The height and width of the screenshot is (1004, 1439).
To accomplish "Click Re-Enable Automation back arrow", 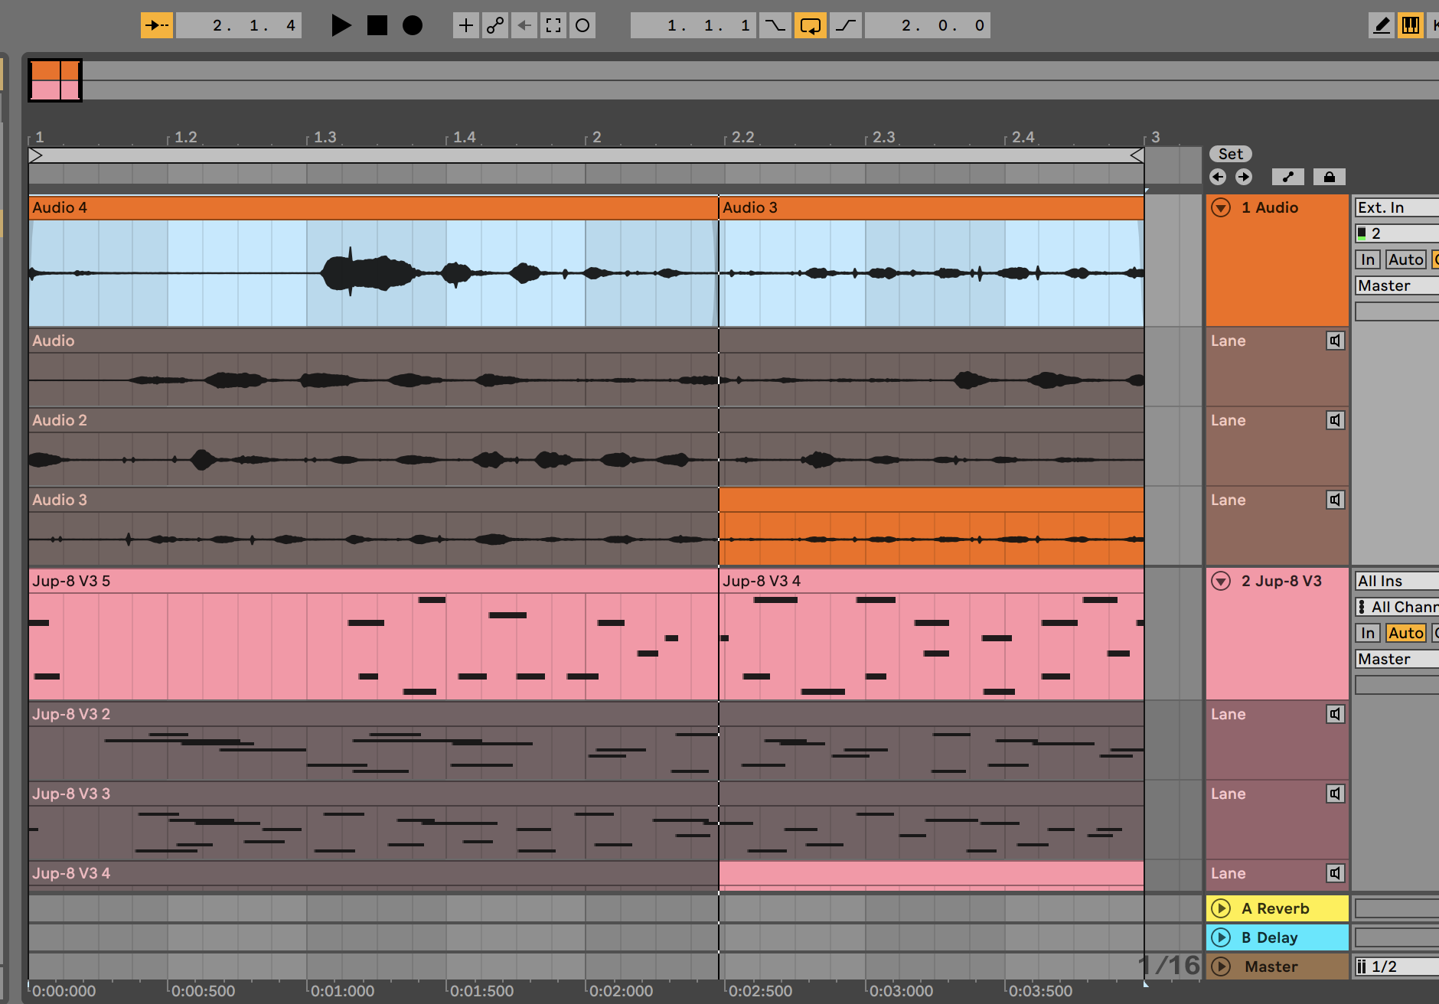I will [x=524, y=25].
